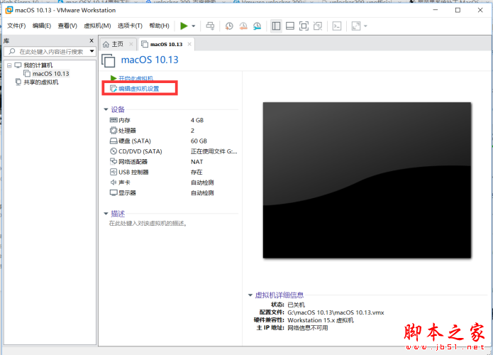Image resolution: width=493 pixels, height=355 pixels.
Task: Click the CD/DVD (SATA) device row
Action: coord(173,151)
